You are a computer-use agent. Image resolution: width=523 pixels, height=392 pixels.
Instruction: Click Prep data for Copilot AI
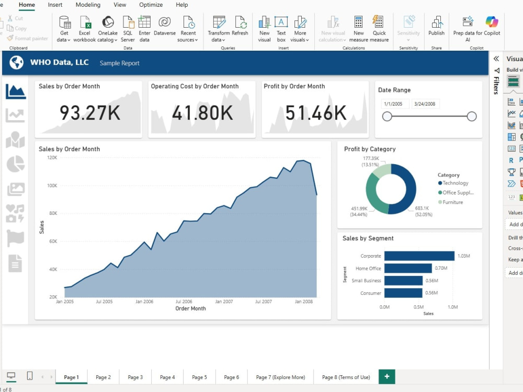[468, 29]
